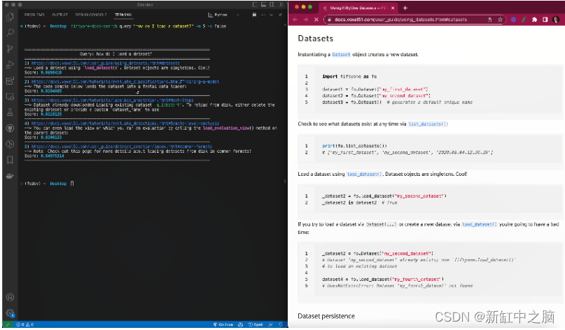
Task: Click the terminal prompt input line
Action: click(72, 184)
